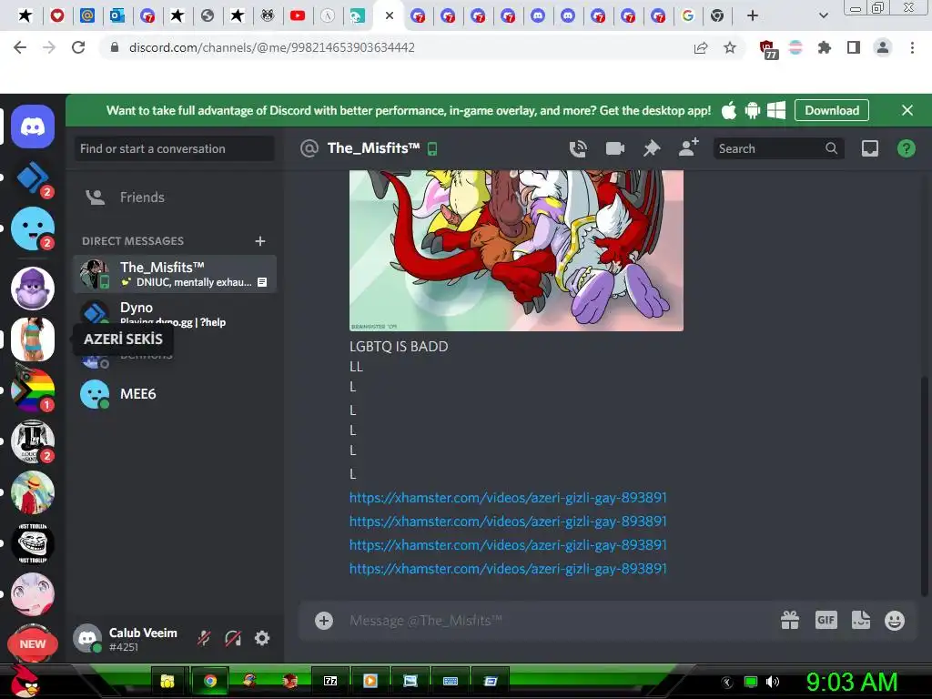This screenshot has height=699, width=932.
Task: Close the active browser tab
Action: pyautogui.click(x=390, y=15)
